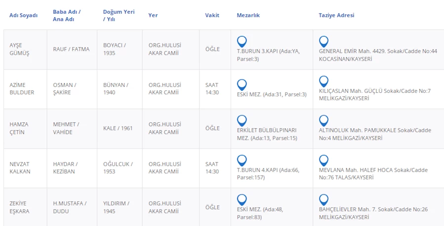Click location pin for Erkilet Bülbülpınarı cemetery
The image size is (444, 226).
pyautogui.click(x=242, y=120)
